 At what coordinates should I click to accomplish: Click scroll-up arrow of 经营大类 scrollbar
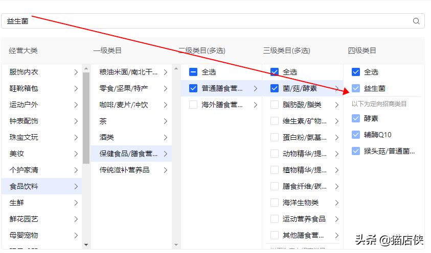coord(86,68)
